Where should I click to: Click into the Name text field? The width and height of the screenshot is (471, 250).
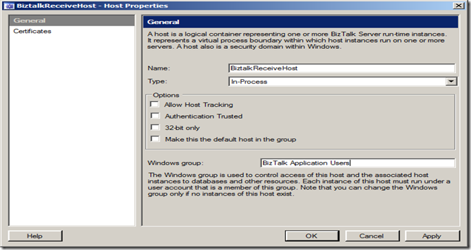(342, 68)
